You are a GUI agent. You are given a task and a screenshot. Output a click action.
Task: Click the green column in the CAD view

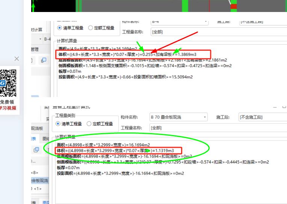185,6
